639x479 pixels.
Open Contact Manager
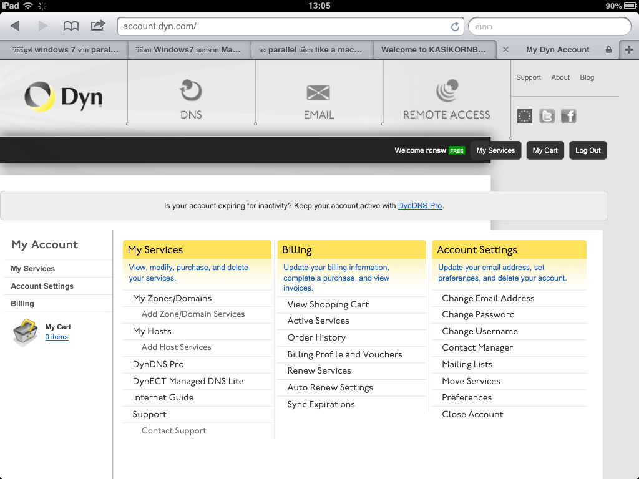[x=477, y=347]
